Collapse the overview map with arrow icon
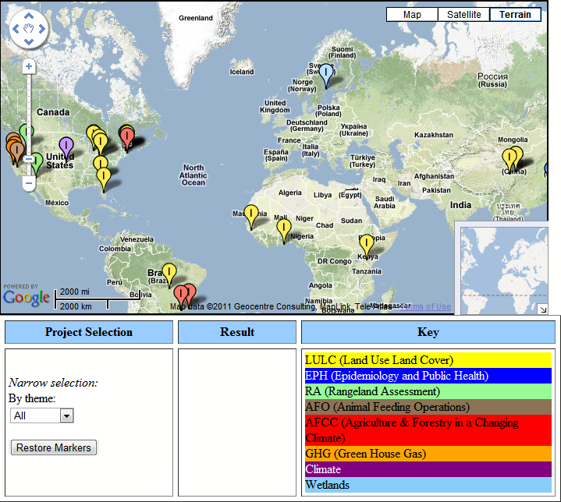Image resolution: width=561 pixels, height=502 pixels. 543,309
